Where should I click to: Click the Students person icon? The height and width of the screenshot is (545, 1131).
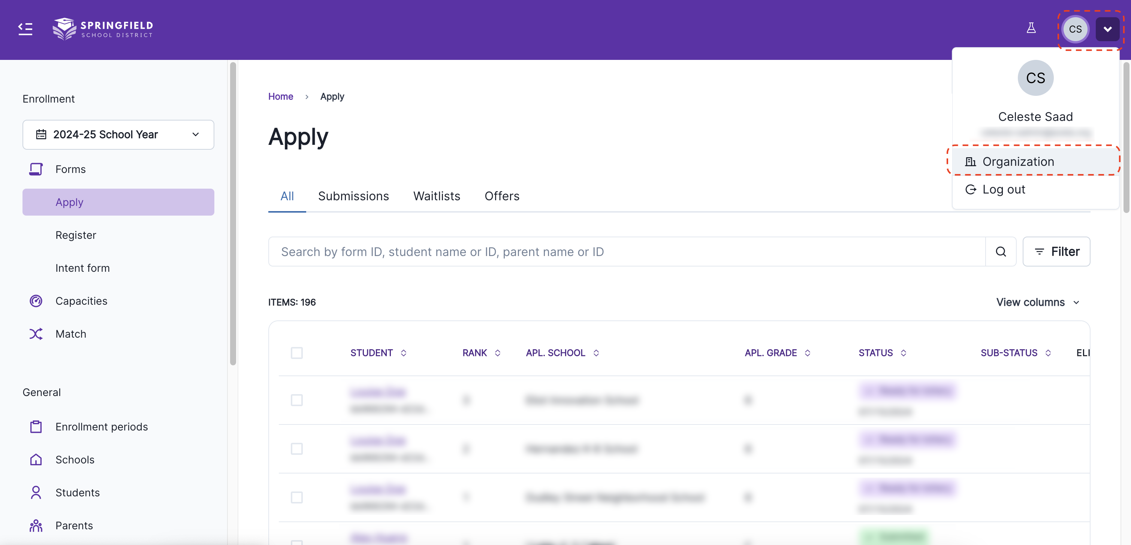(x=36, y=492)
